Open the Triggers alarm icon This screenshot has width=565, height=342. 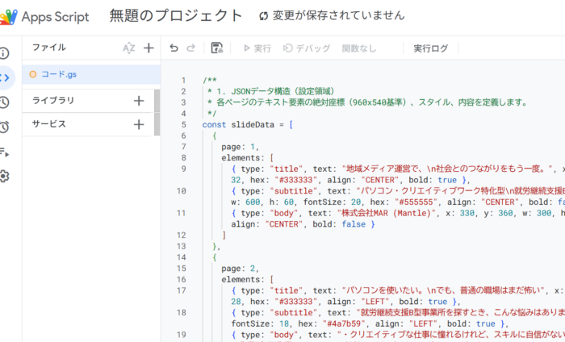coord(4,127)
